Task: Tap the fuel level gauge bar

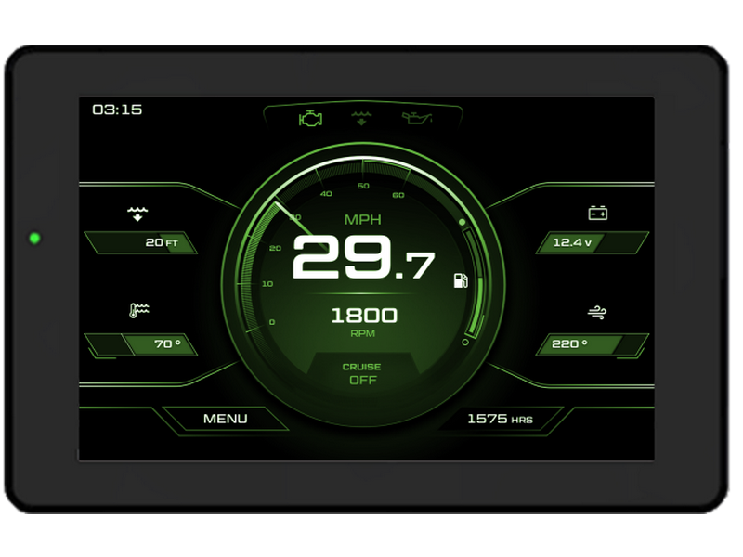Action: coord(477,278)
